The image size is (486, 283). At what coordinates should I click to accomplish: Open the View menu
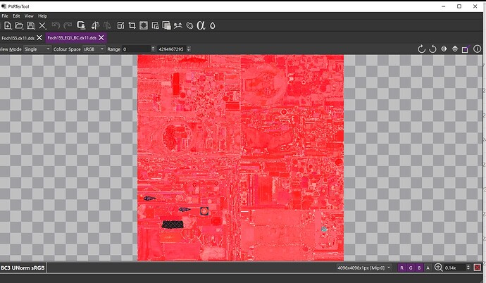tap(29, 15)
